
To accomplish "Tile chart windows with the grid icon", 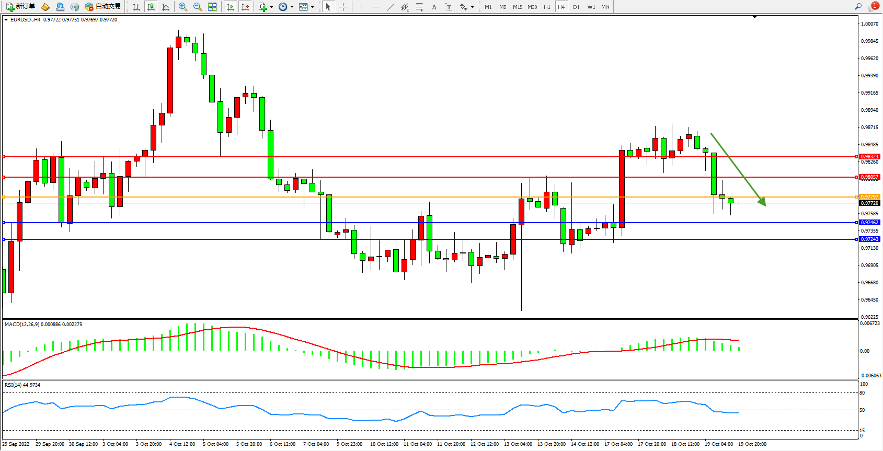I will [212, 7].
